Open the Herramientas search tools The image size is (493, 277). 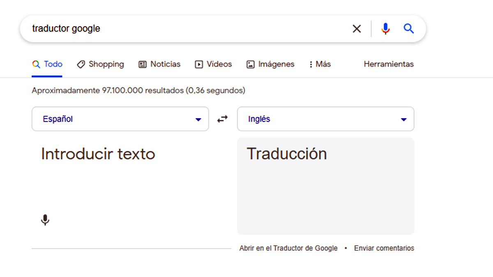[x=388, y=64]
